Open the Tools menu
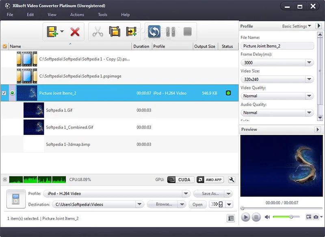Image resolution: width=325 pixels, height=237 pixels. point(102,15)
